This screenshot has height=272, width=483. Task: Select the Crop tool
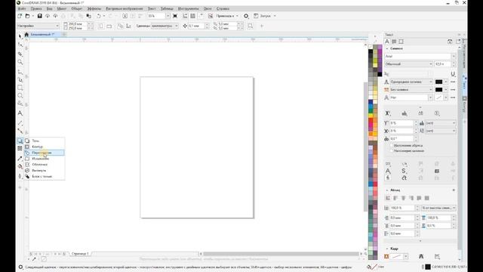coord(20,54)
